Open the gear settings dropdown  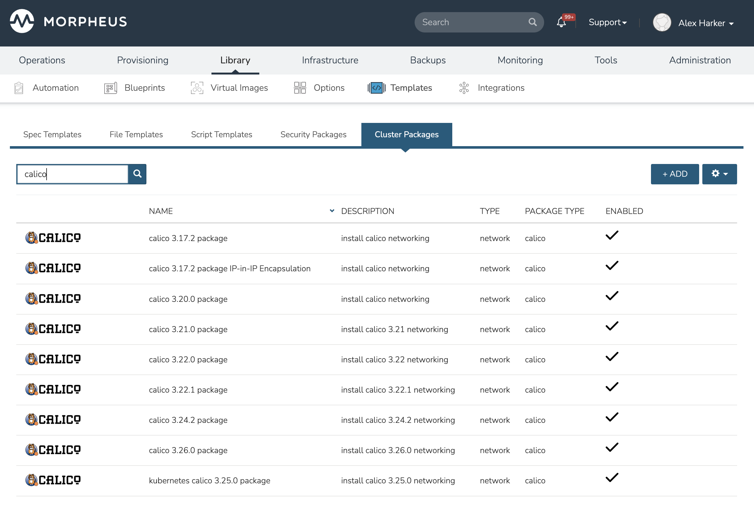pyautogui.click(x=720, y=174)
